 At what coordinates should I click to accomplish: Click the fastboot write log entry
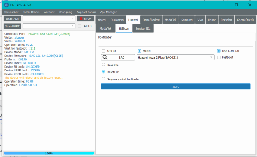pyautogui.click(x=15, y=41)
